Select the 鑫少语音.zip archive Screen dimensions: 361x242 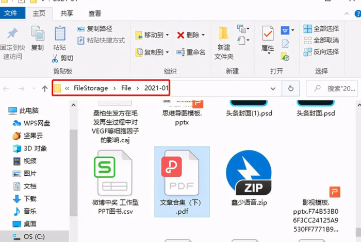[x=249, y=178]
